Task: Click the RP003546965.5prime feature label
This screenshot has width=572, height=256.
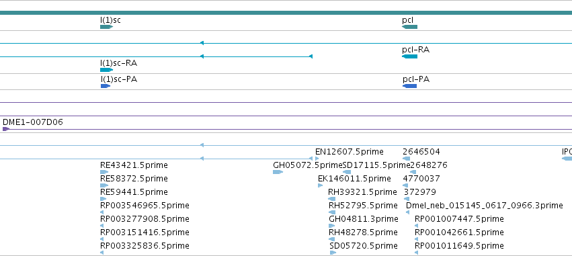Action: (145, 206)
